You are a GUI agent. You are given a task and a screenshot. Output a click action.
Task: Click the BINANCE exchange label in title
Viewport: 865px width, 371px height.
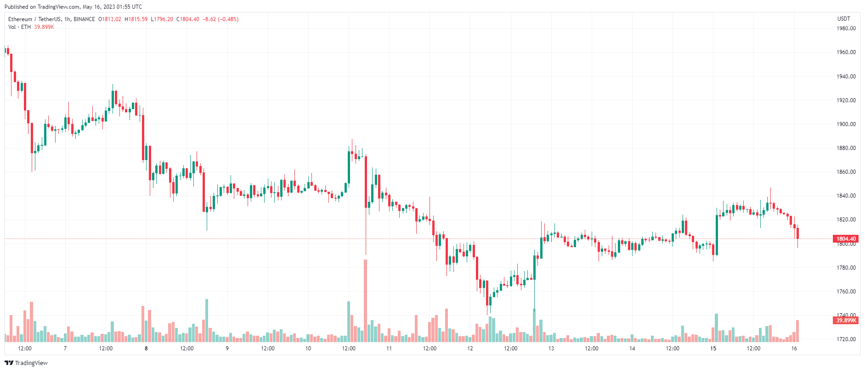tap(84, 19)
